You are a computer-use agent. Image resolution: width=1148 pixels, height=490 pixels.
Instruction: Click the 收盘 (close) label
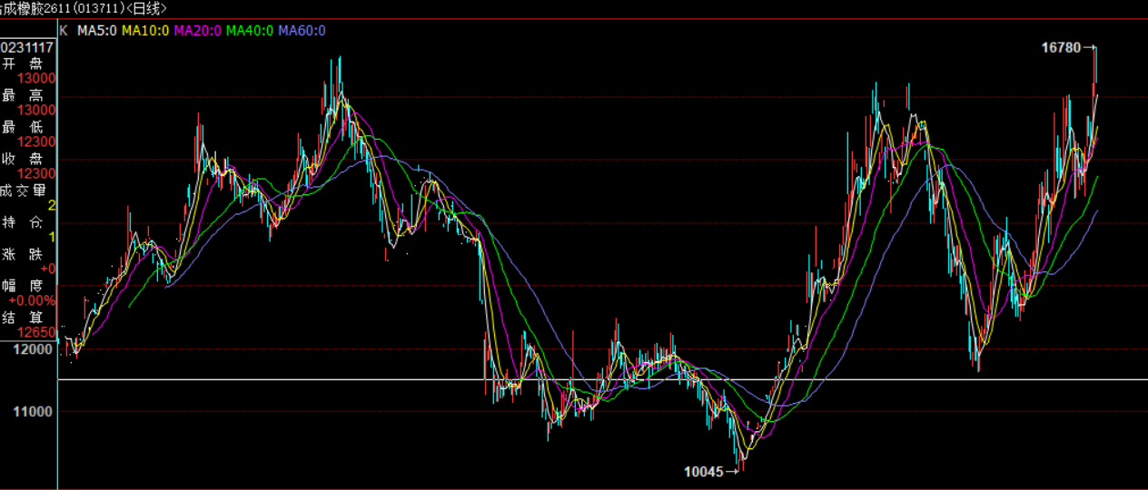pyautogui.click(x=23, y=159)
